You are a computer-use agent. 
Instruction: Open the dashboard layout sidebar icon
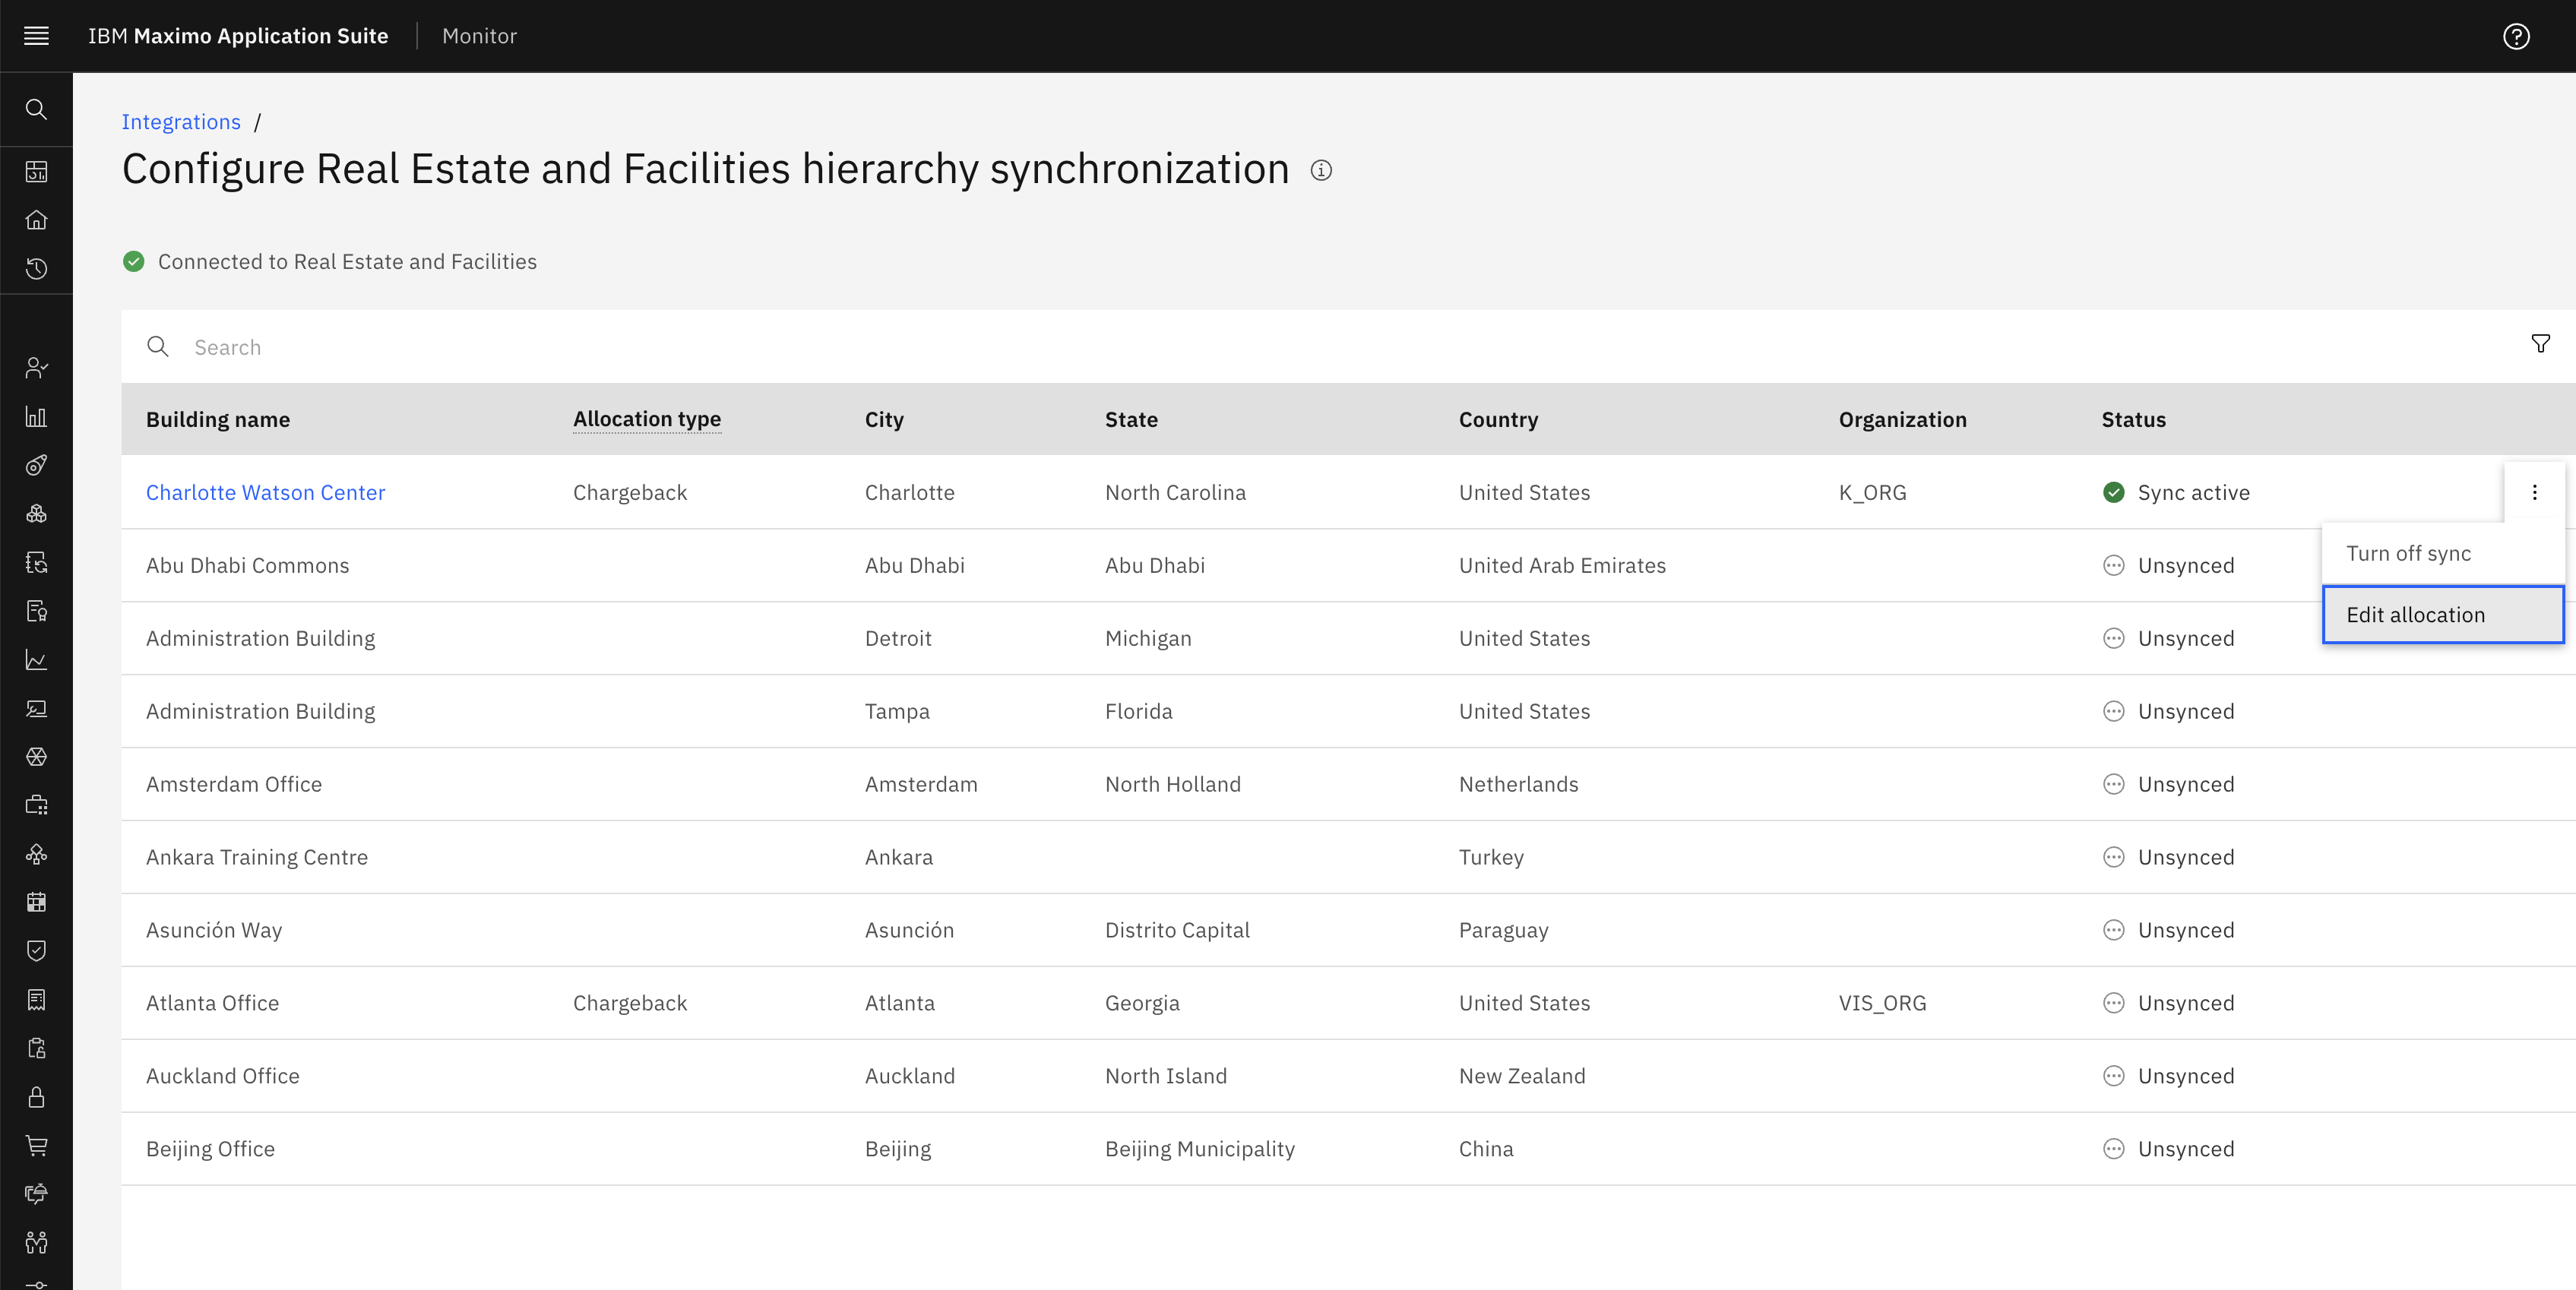tap(36, 172)
